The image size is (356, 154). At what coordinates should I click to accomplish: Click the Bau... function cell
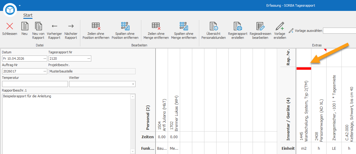[162, 149]
